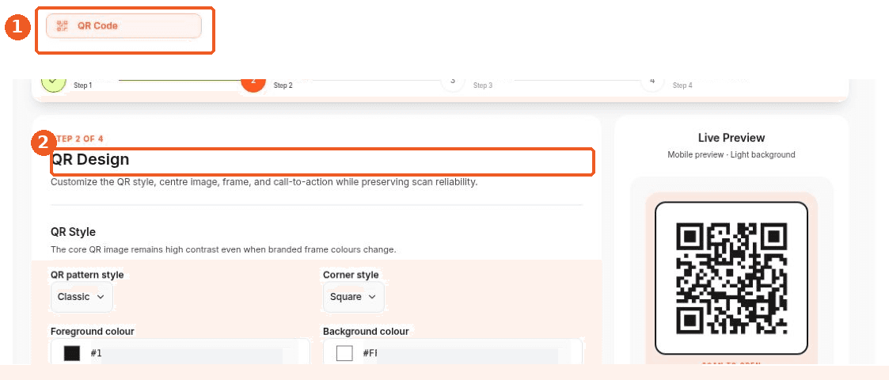Viewport: 889px width, 380px height.
Task: Click the Background colour label
Action: click(366, 331)
